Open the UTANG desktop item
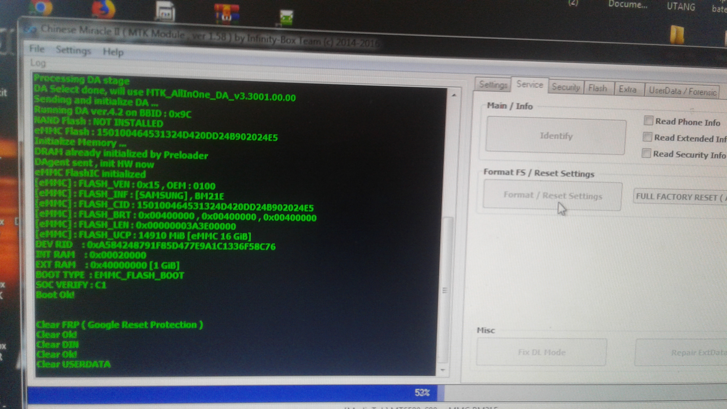 tap(681, 7)
